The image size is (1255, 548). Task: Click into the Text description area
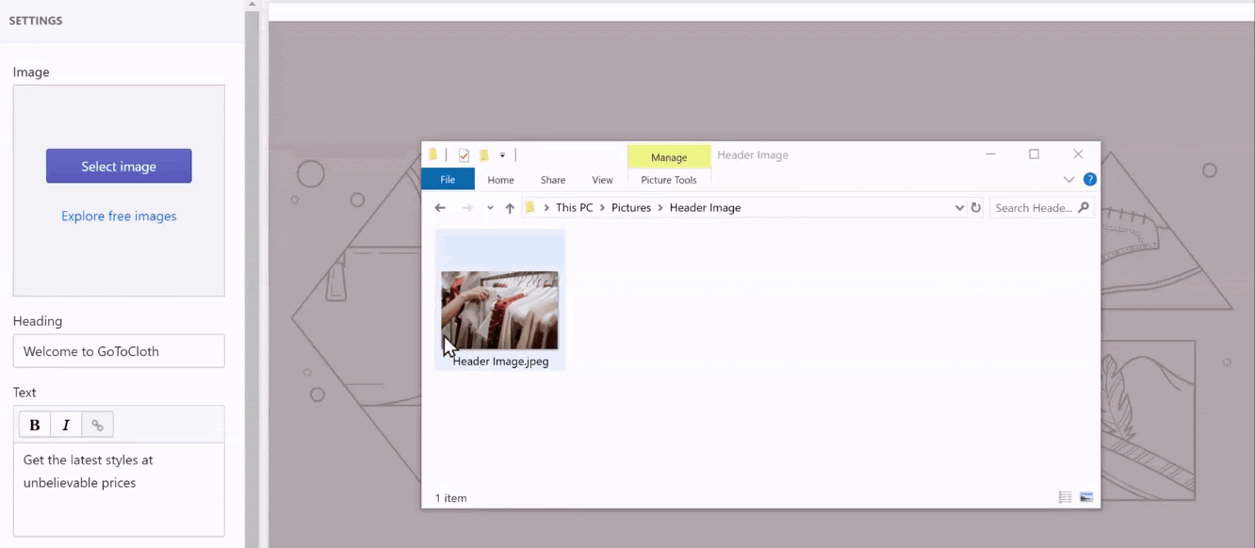pyautogui.click(x=119, y=489)
